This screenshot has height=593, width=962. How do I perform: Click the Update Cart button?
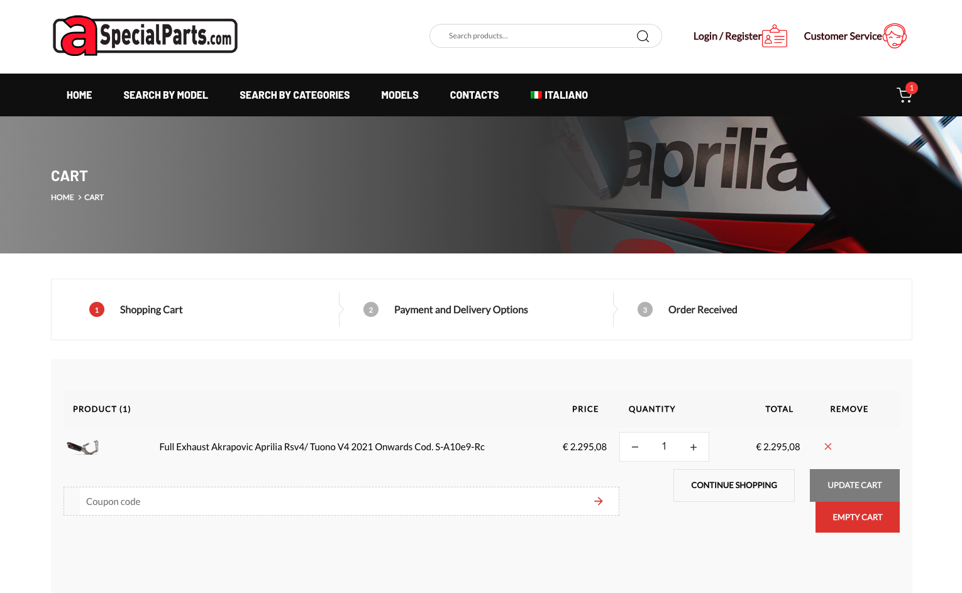click(854, 485)
